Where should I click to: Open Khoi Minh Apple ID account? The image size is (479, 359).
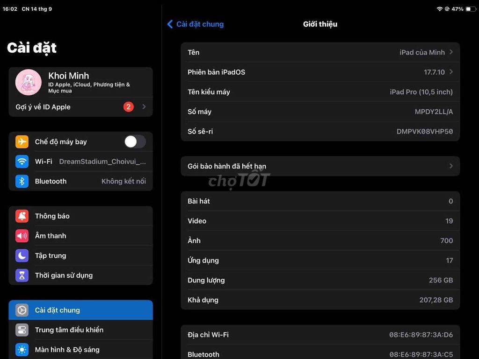coord(80,82)
